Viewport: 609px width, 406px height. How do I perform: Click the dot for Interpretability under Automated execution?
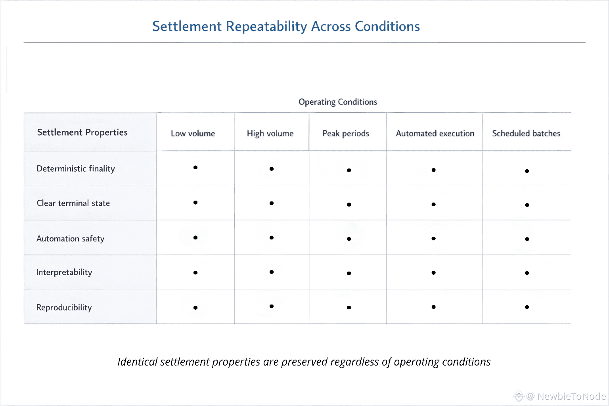coord(434,273)
